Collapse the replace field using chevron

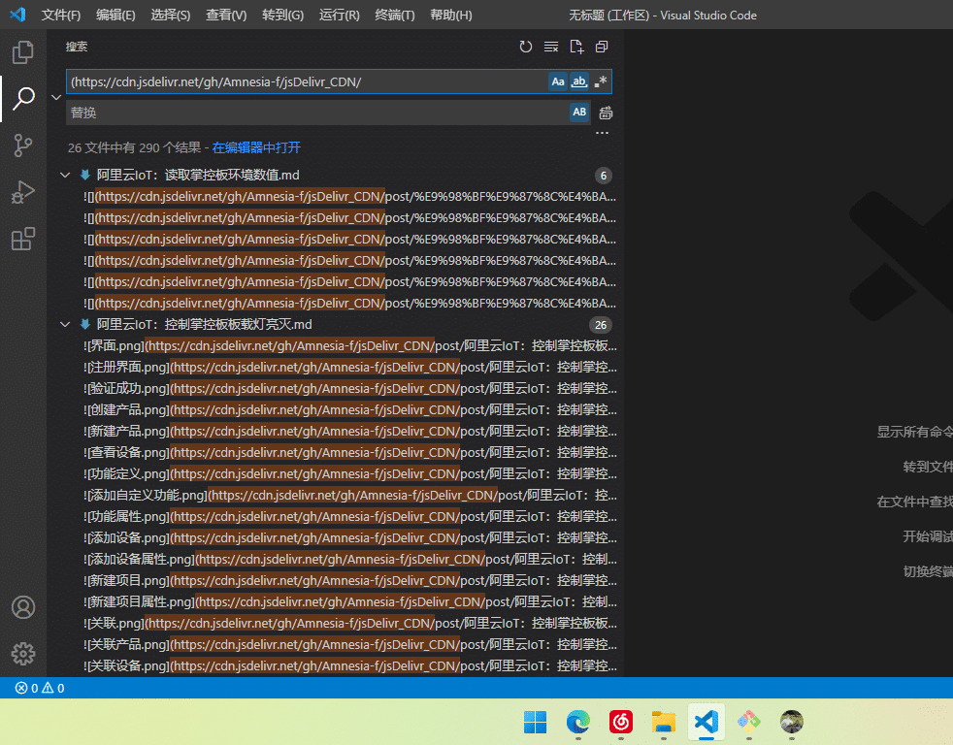[x=56, y=97]
